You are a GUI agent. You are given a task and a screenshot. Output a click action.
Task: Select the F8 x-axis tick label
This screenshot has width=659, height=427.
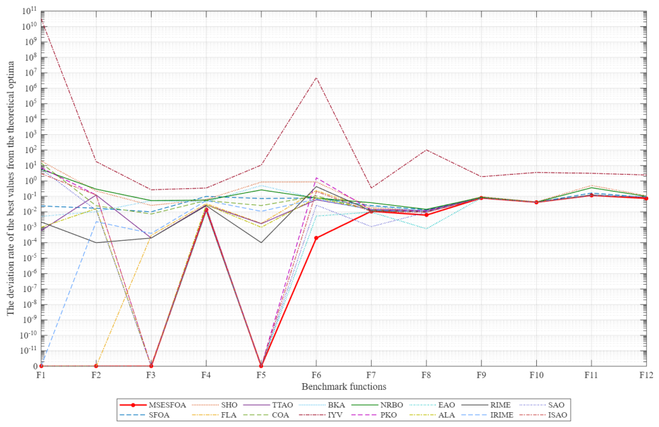point(426,375)
